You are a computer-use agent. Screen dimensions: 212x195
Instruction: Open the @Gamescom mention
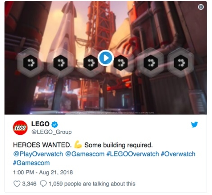tap(85, 154)
